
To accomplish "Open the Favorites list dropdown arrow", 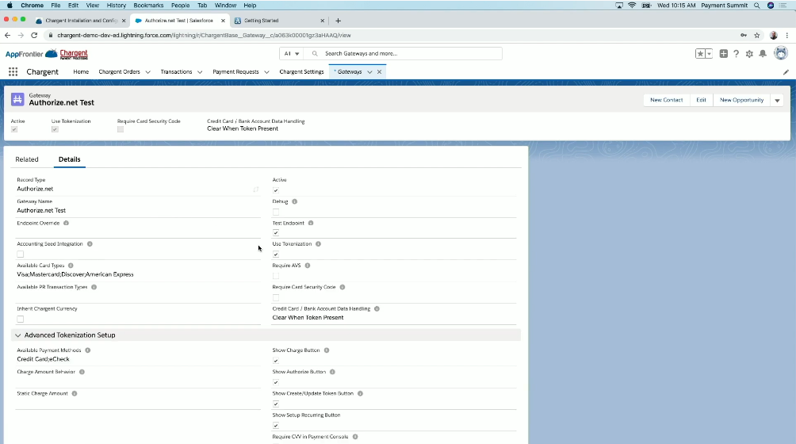I will [x=710, y=54].
